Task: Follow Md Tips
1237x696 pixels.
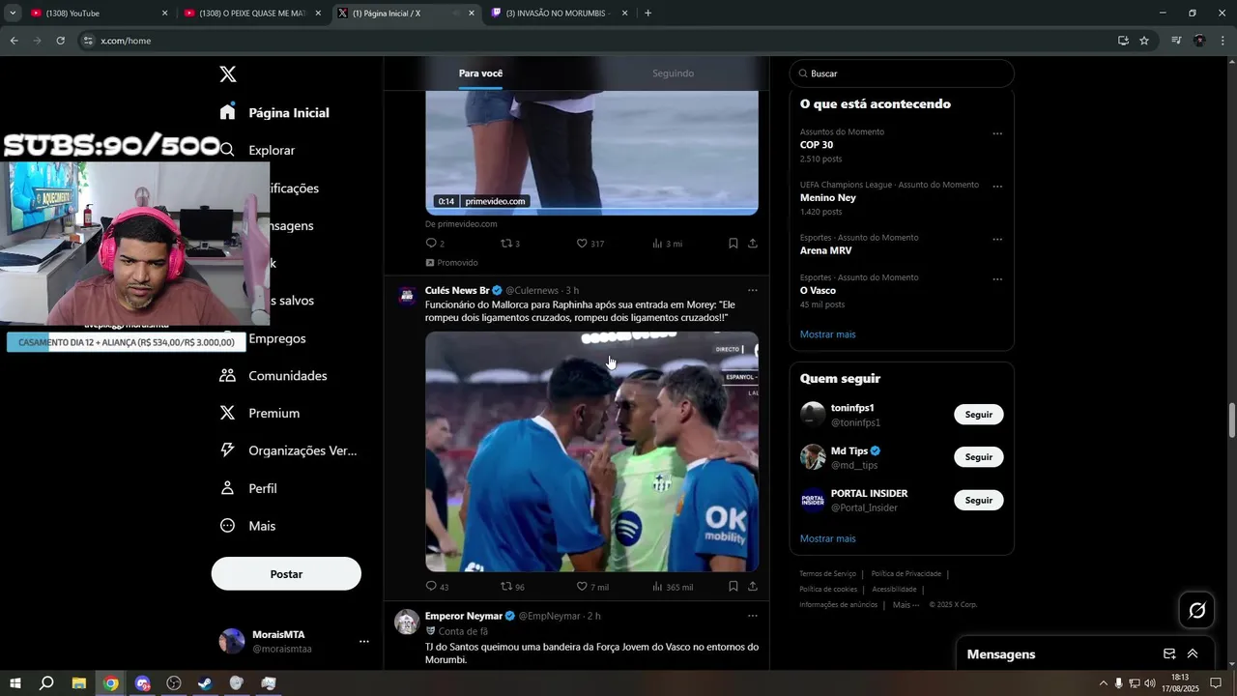Action: click(979, 457)
